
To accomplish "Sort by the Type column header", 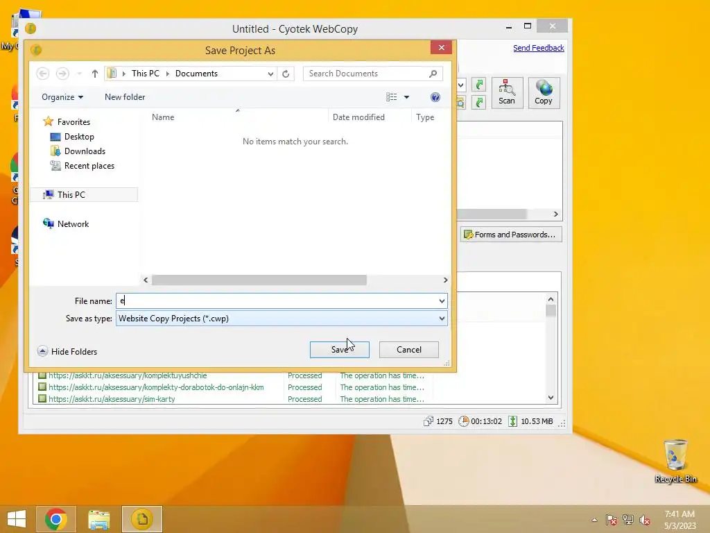I will (425, 117).
